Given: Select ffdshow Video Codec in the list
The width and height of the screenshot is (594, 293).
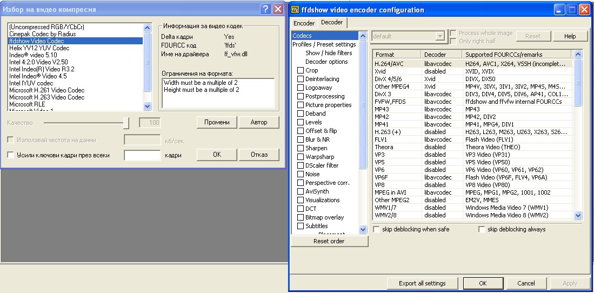Looking at the screenshot, I should coord(75,41).
